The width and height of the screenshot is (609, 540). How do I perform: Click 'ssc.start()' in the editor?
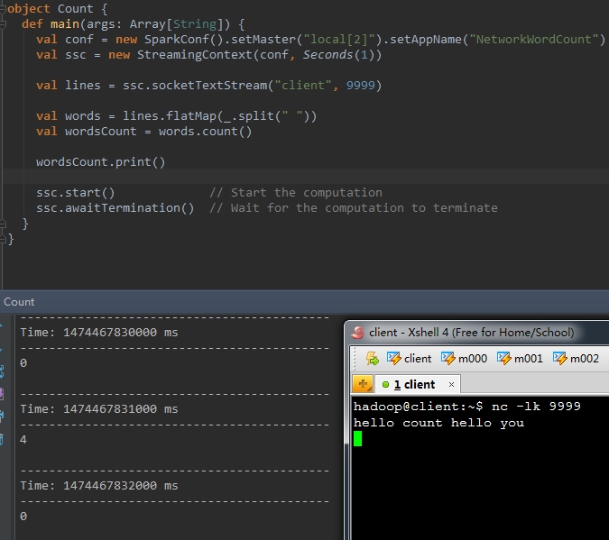click(x=76, y=193)
